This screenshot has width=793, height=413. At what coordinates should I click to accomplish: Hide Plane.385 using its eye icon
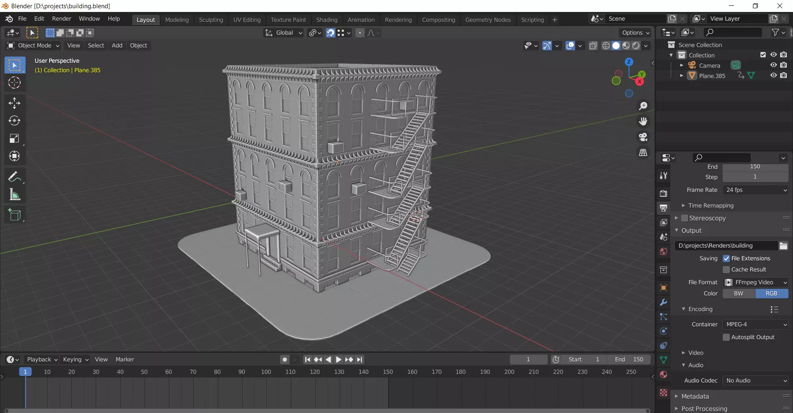pos(773,76)
